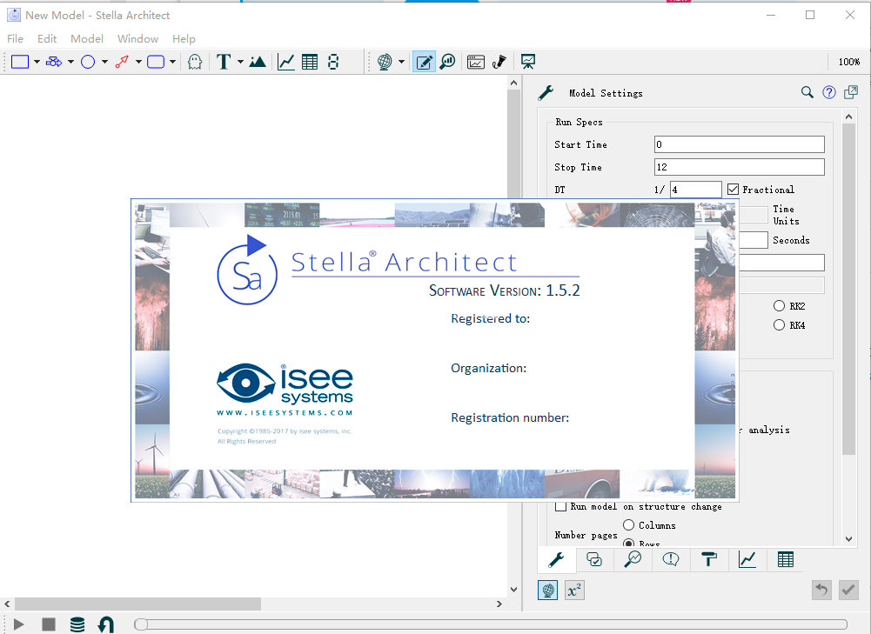The image size is (871, 634).
Task: Click the apply checkmark button
Action: pyautogui.click(x=848, y=591)
